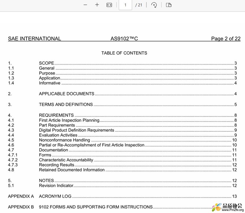Click the fit-to-width icon
Screen dimensions: 245x213
[109, 5]
